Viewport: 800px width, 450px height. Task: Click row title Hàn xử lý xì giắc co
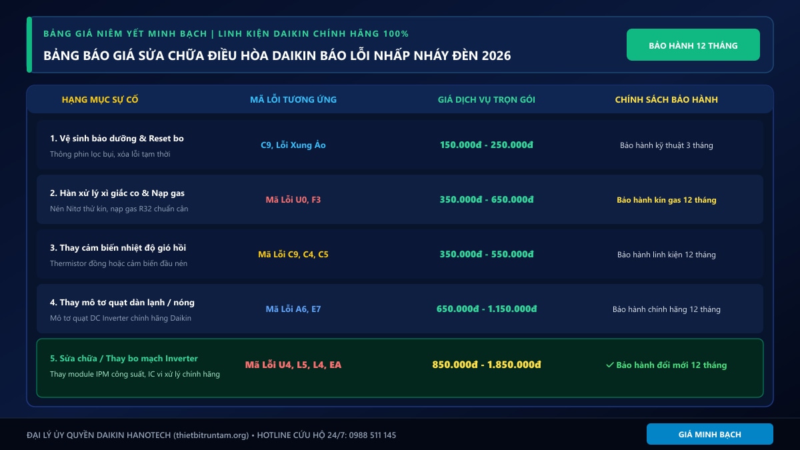[117, 193]
